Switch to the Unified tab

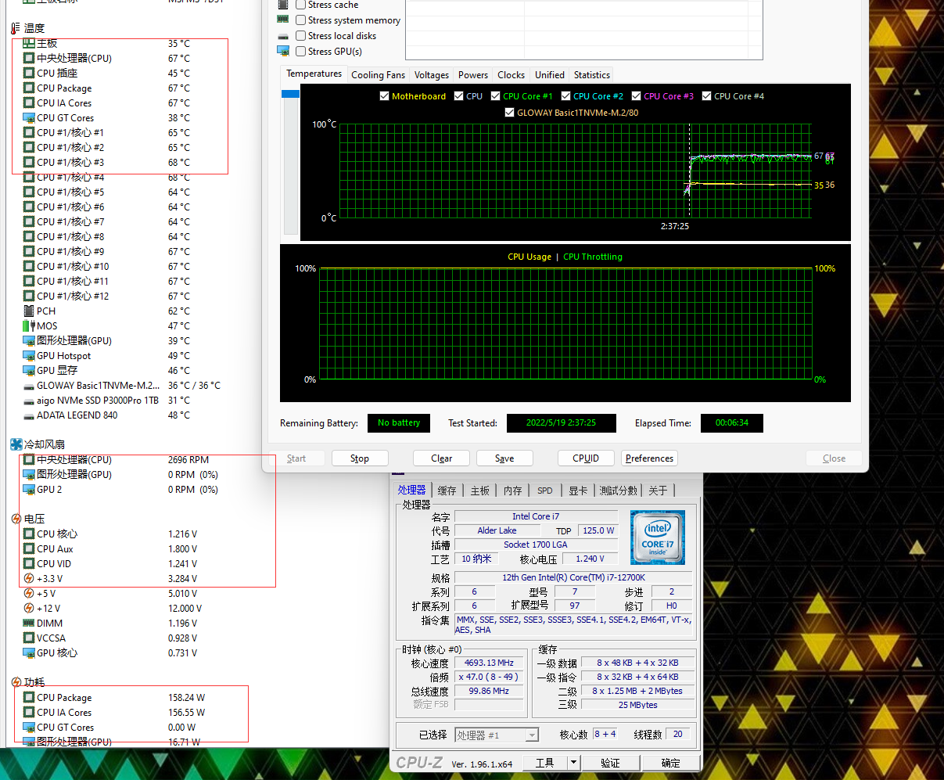pos(550,75)
